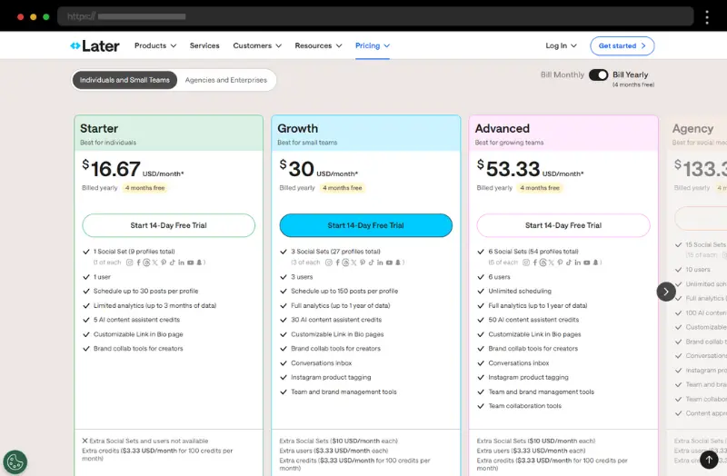Click "Unlimited scheduling" in Advanced plan
Image resolution: width=727 pixels, height=476 pixels.
520,291
